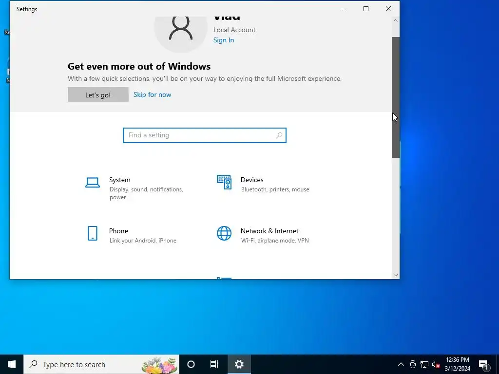499x374 pixels.
Task: Open the Phone category title
Action: click(118, 231)
